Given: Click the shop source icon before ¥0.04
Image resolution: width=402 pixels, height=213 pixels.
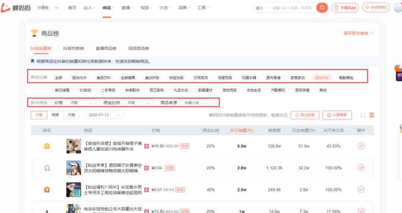Looking at the screenshot, I should click(147, 168).
